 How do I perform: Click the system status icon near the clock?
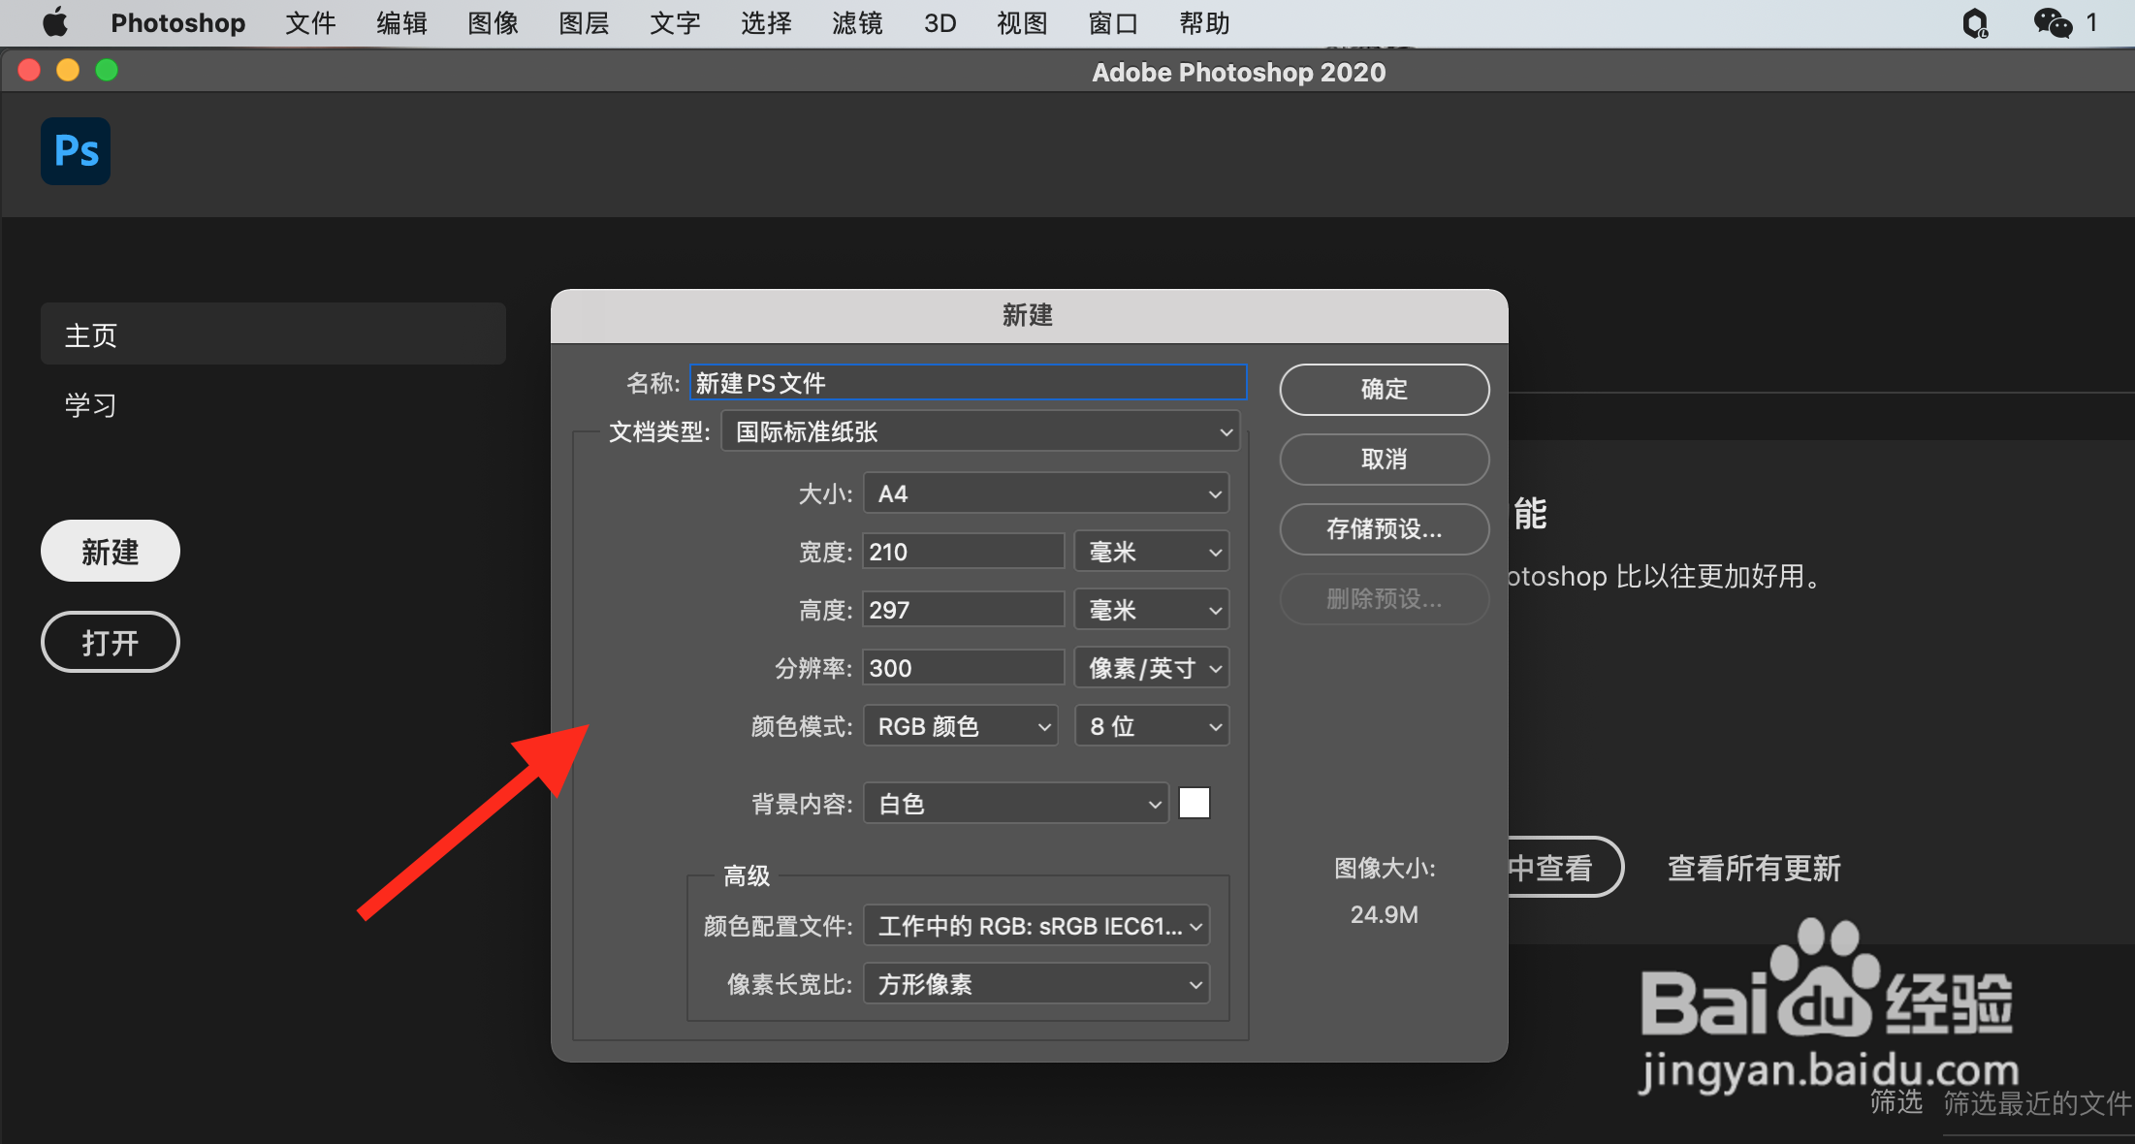1975,22
